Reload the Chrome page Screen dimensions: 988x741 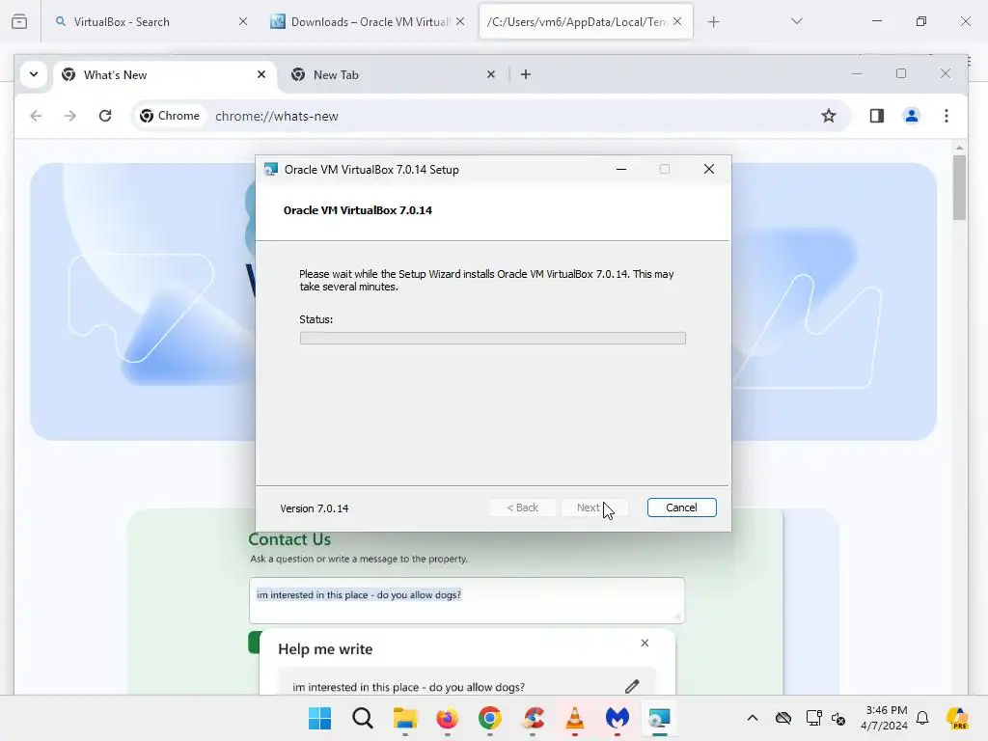(x=105, y=116)
